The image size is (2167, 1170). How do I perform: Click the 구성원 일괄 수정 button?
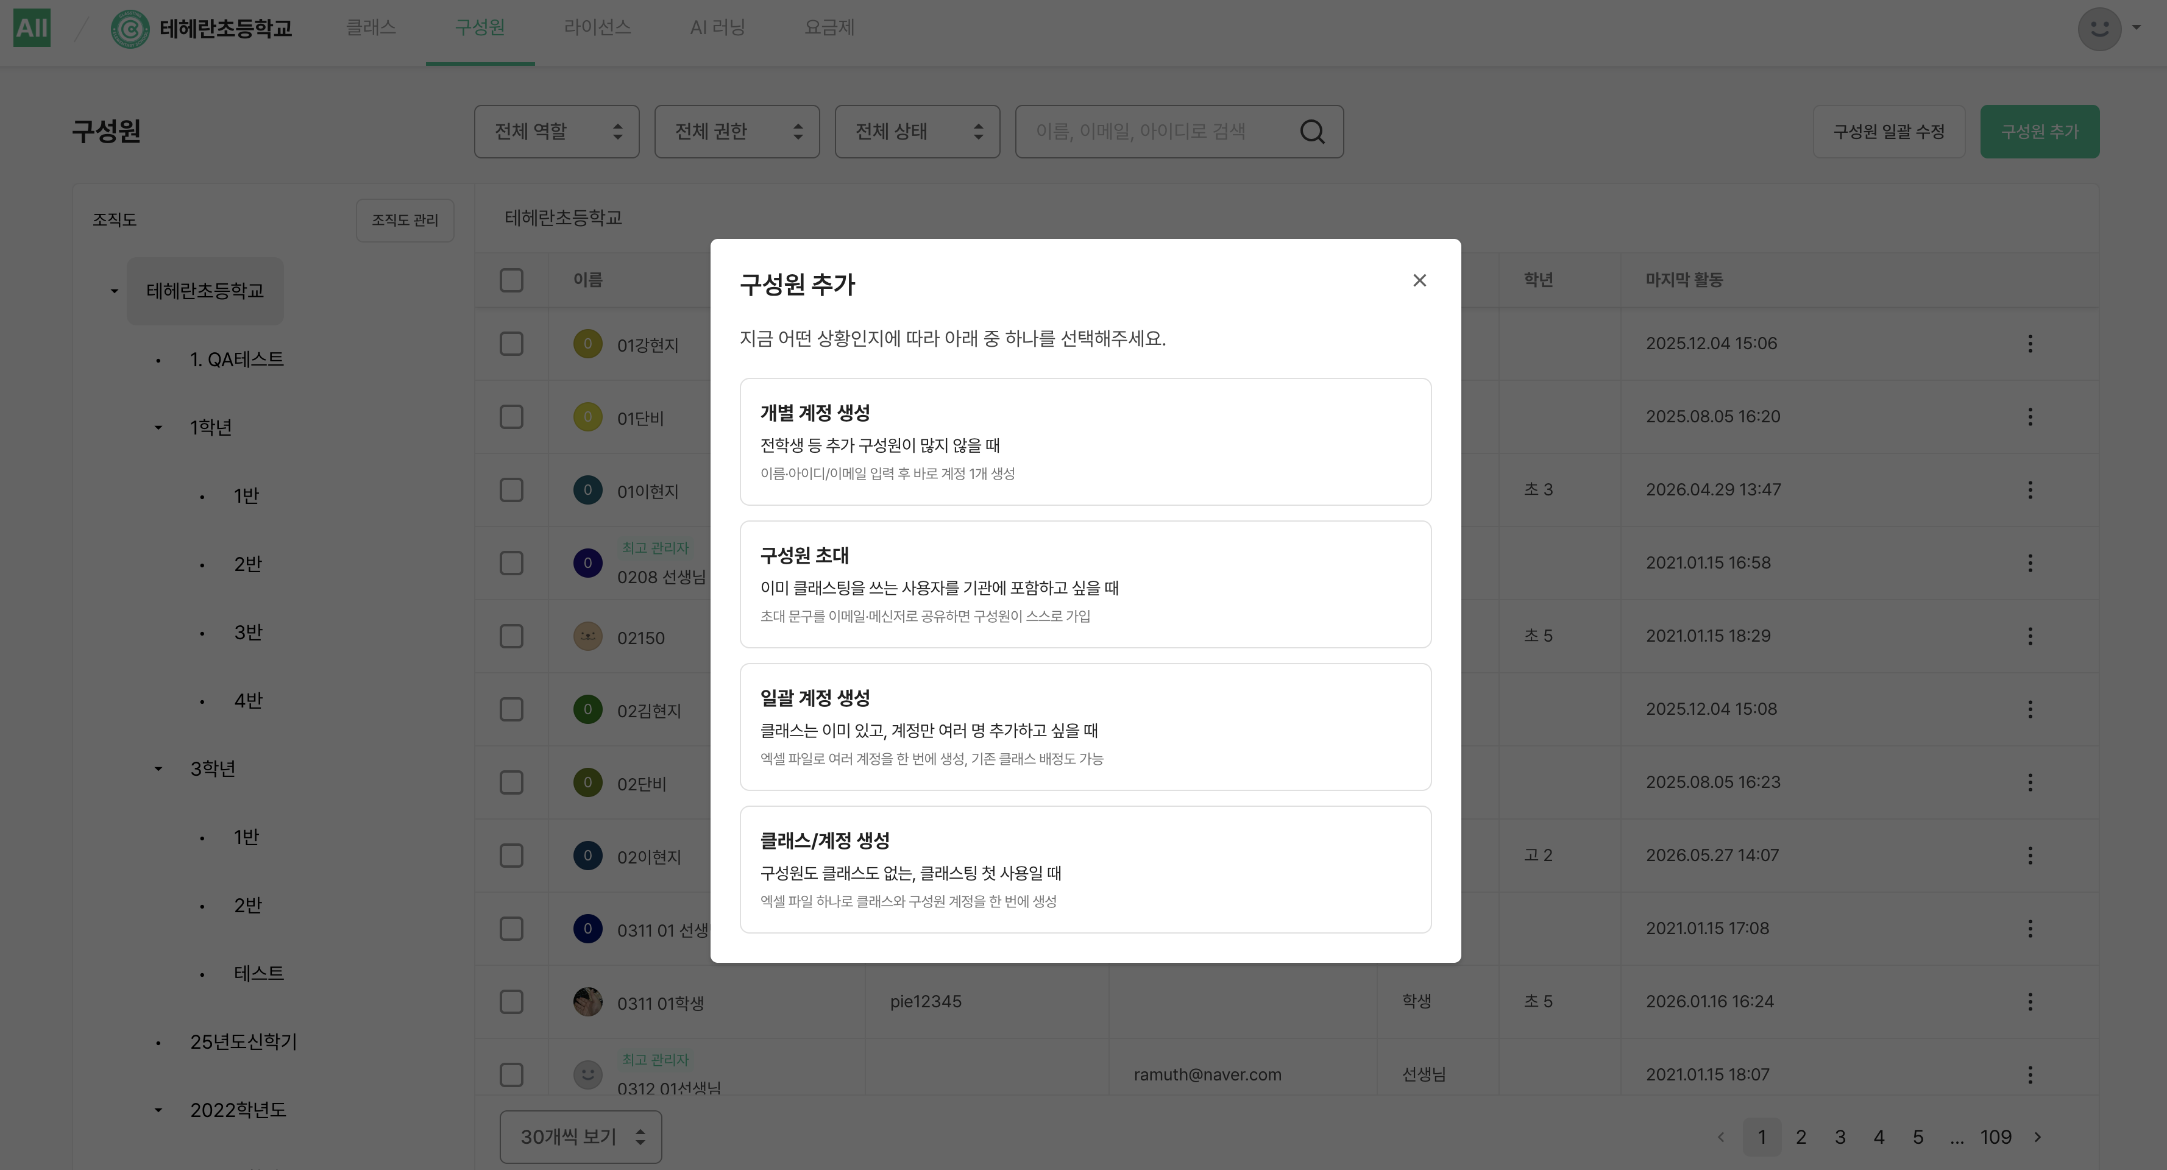pyautogui.click(x=1889, y=131)
